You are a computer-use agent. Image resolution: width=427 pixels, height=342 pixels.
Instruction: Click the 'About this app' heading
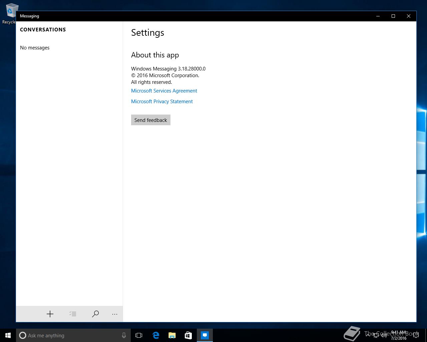[x=155, y=55]
